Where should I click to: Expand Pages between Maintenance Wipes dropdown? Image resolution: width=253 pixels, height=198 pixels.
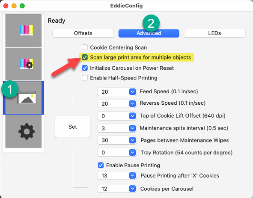point(132,140)
